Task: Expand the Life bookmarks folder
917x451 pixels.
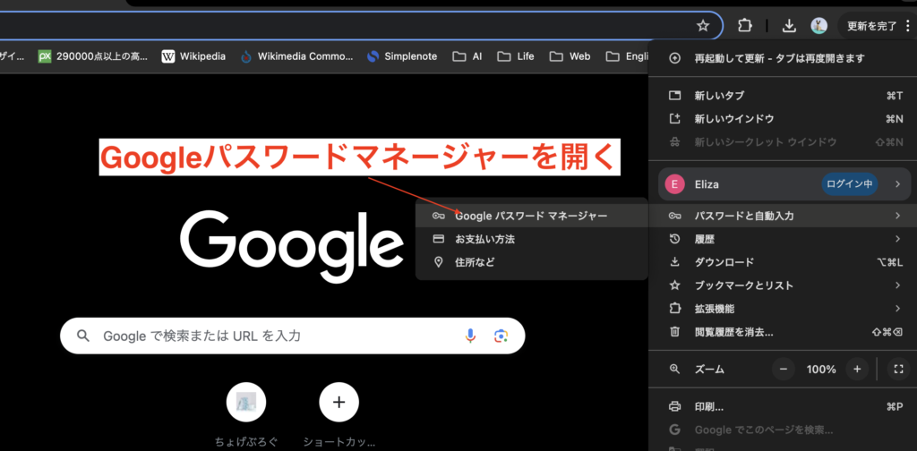Action: (x=516, y=56)
